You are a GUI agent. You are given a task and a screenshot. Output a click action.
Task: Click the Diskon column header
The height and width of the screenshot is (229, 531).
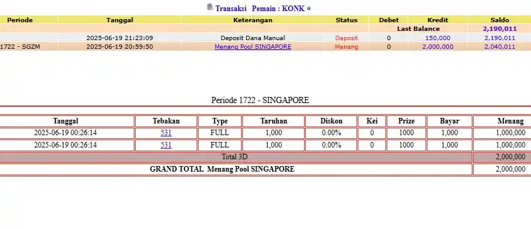click(331, 121)
